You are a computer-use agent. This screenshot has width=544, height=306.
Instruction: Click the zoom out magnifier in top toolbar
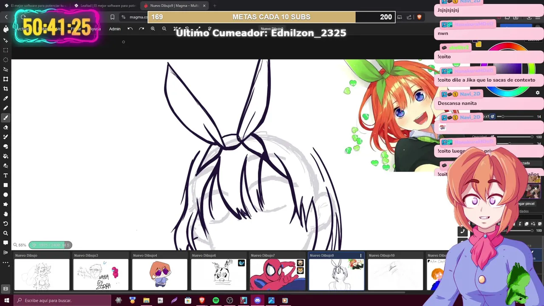[164, 29]
